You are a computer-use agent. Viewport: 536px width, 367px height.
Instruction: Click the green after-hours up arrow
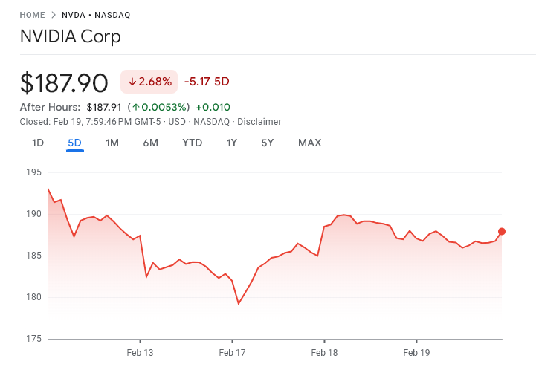(136, 107)
